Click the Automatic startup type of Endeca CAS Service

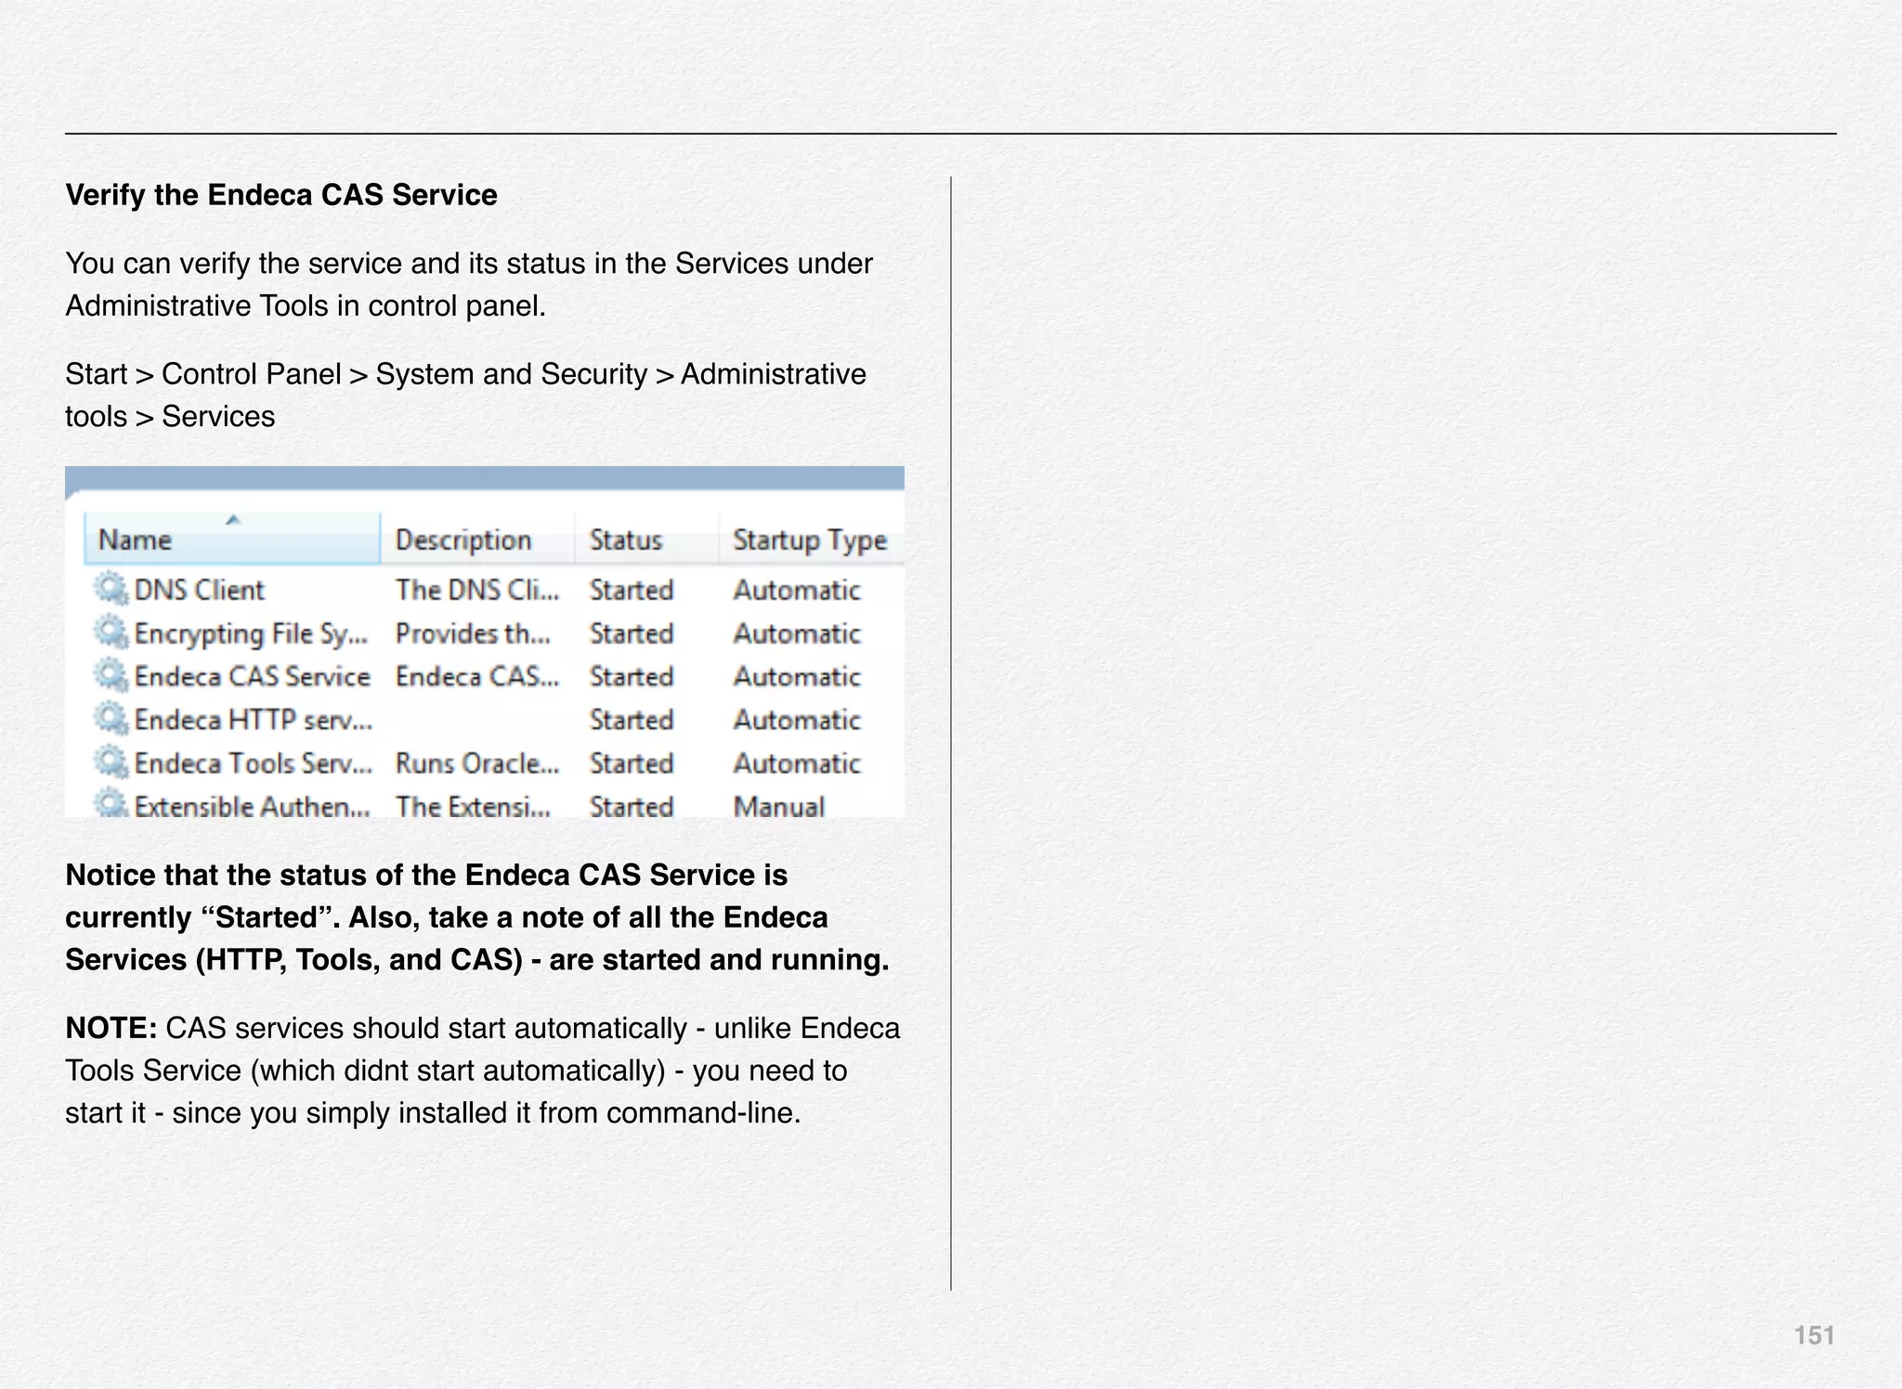coord(797,676)
